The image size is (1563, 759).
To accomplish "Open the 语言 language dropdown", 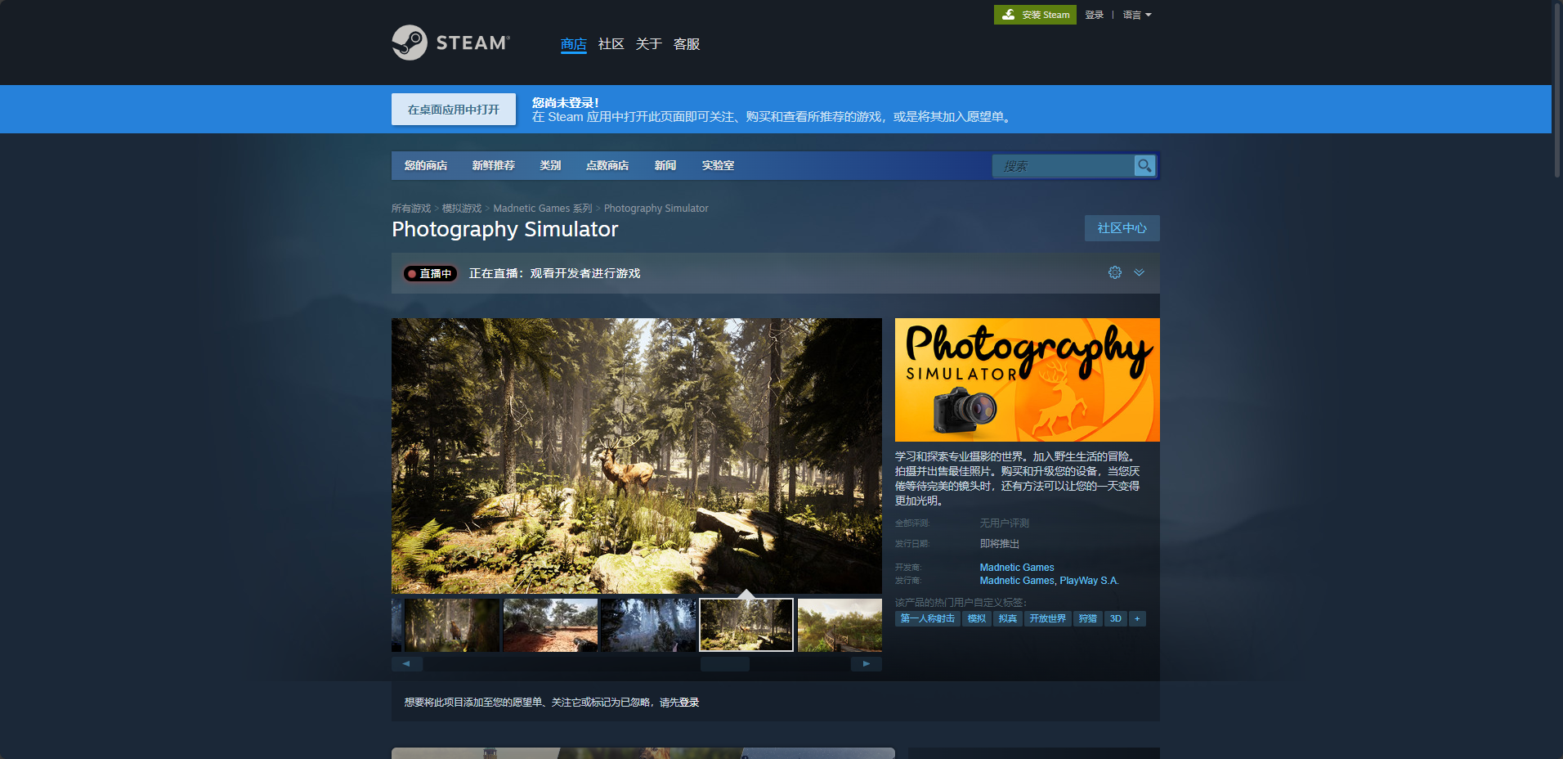I will [x=1137, y=15].
